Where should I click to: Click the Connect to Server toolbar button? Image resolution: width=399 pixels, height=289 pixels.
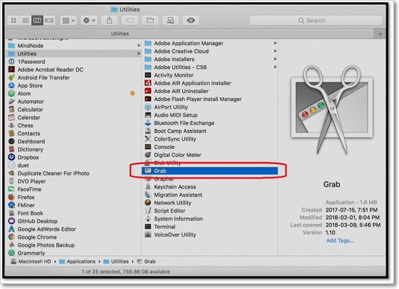170,21
